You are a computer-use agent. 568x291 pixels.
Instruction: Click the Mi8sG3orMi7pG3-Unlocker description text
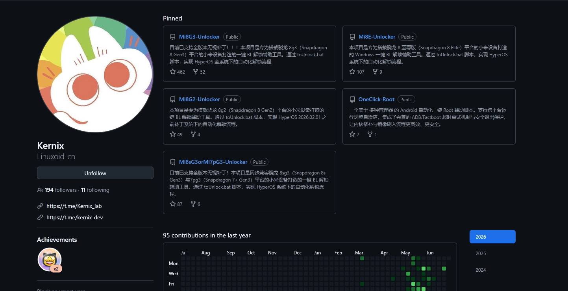coord(249,183)
